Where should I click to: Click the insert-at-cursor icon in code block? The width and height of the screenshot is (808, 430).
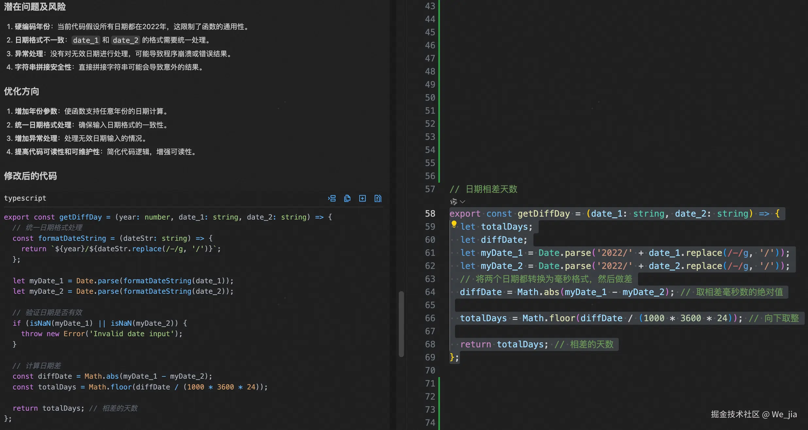pyautogui.click(x=332, y=198)
